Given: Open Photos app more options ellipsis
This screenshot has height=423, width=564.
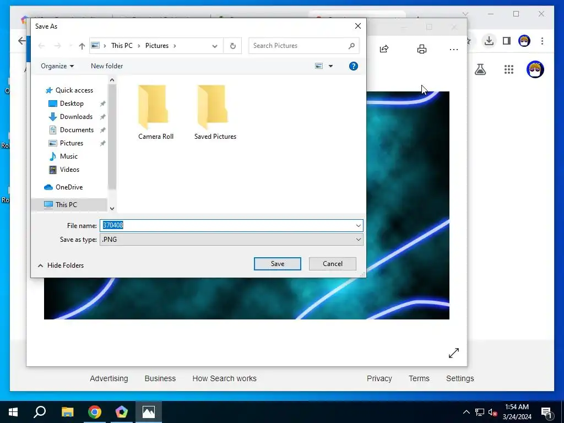Looking at the screenshot, I should pos(454,49).
